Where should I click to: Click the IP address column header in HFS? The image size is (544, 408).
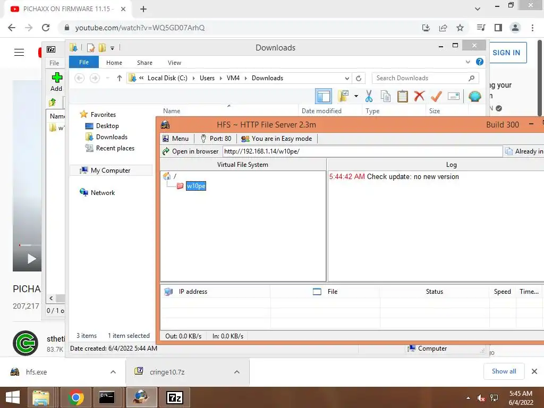point(215,292)
